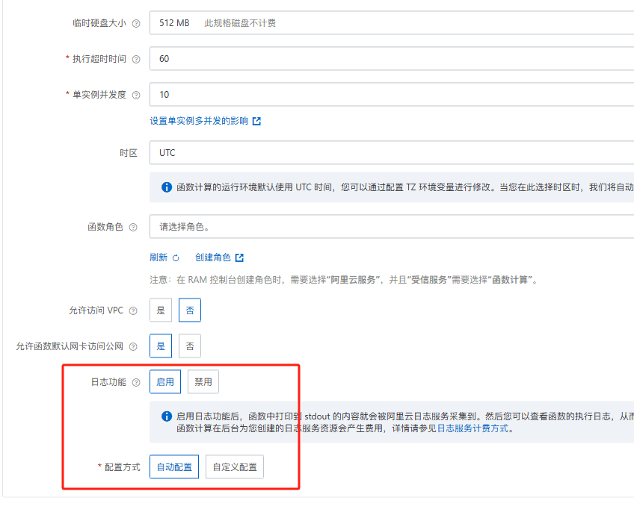634x506 pixels.
Task: Click help icon next to 允许访问 VPC
Action: click(x=133, y=310)
